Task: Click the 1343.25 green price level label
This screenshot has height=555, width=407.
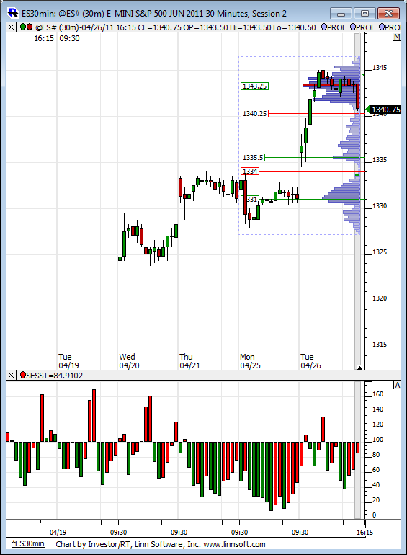Action: tap(254, 86)
